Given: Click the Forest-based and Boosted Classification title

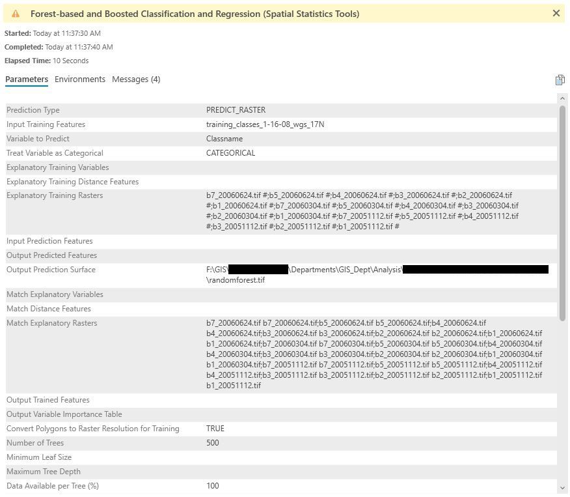Looking at the screenshot, I should 195,14.
